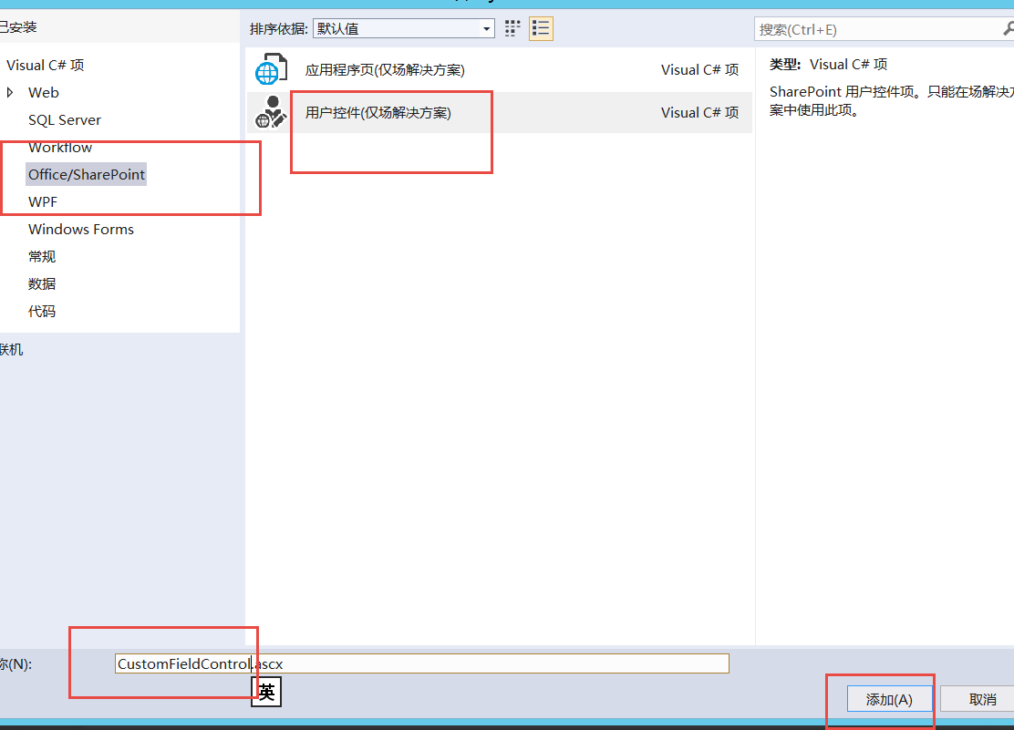Select Visual C# 项 root node
Viewport: 1014px width, 730px height.
click(46, 66)
